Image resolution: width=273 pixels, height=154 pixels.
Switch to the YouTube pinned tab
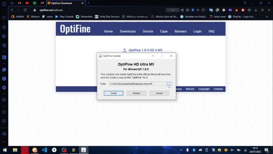27,3
